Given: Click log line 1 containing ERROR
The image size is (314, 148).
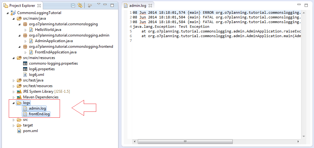Looking at the screenshot, I should coord(217,12).
